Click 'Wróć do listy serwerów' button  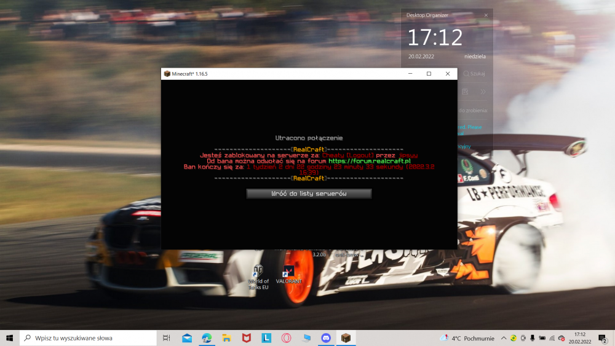point(309,194)
